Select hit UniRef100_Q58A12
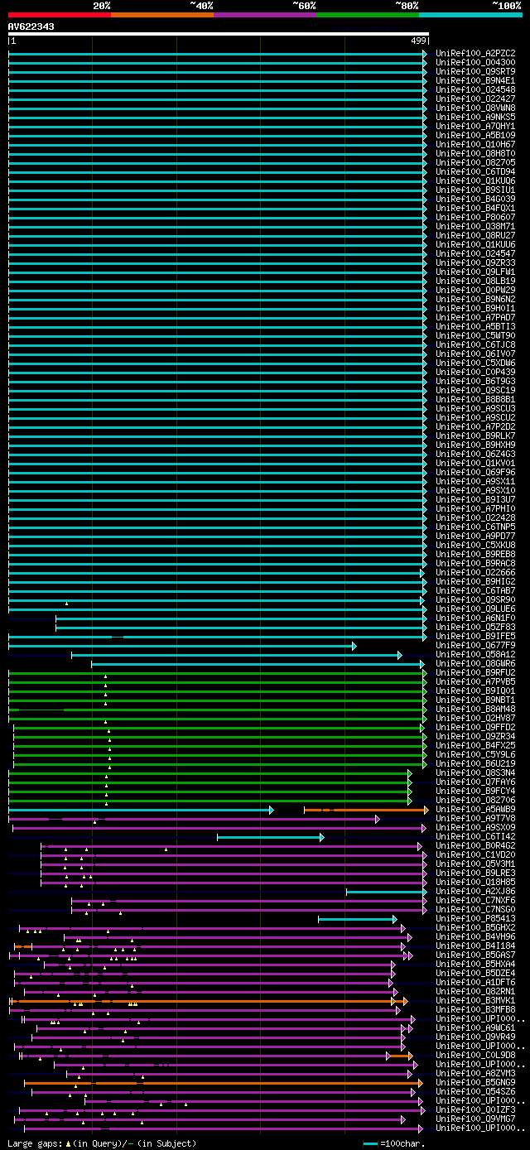 click(475, 655)
